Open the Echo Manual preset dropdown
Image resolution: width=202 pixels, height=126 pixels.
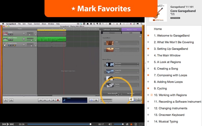pos(127,44)
